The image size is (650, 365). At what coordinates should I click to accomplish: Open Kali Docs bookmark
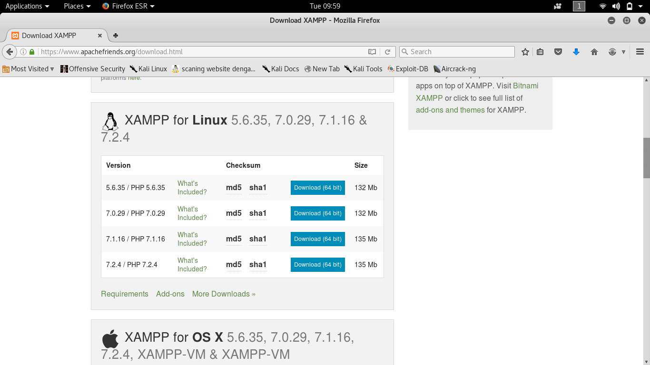(281, 69)
